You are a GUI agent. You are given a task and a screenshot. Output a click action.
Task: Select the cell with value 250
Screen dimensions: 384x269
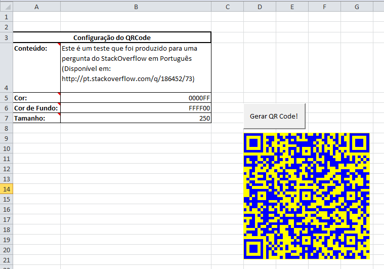tap(136, 118)
